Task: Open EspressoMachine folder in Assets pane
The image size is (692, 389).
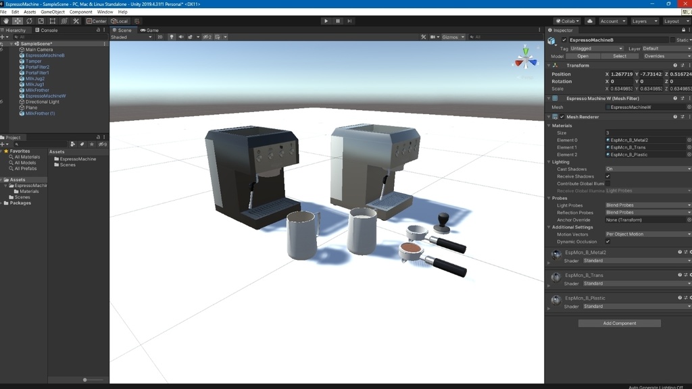Action: click(x=78, y=159)
